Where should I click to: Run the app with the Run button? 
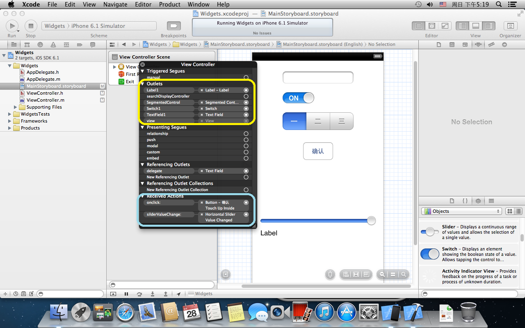pos(12,26)
